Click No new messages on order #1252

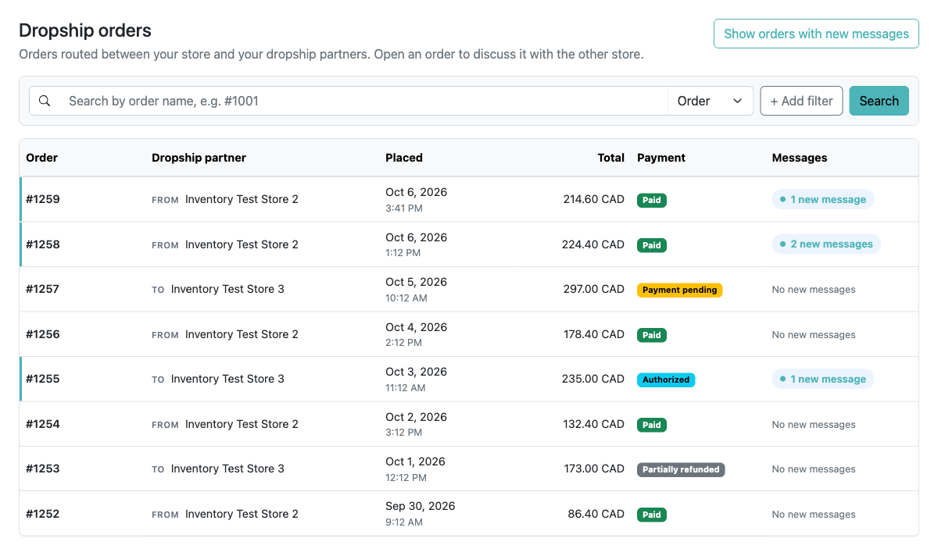[x=814, y=515]
